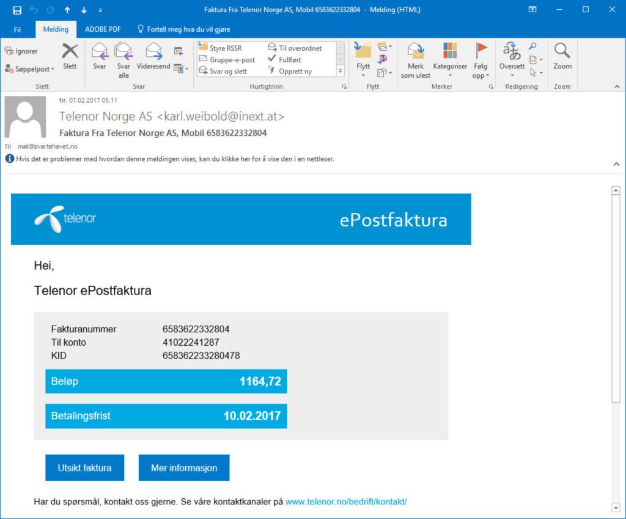Run the Gruppe-e-post quick step

click(x=227, y=59)
